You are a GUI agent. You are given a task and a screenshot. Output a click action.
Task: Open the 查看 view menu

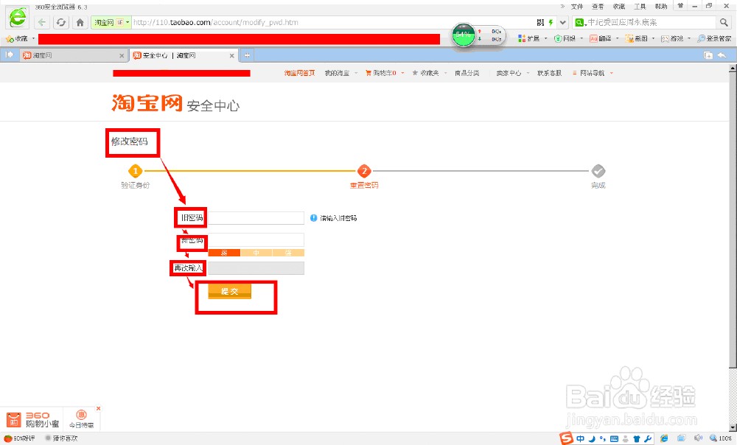pyautogui.click(x=598, y=7)
